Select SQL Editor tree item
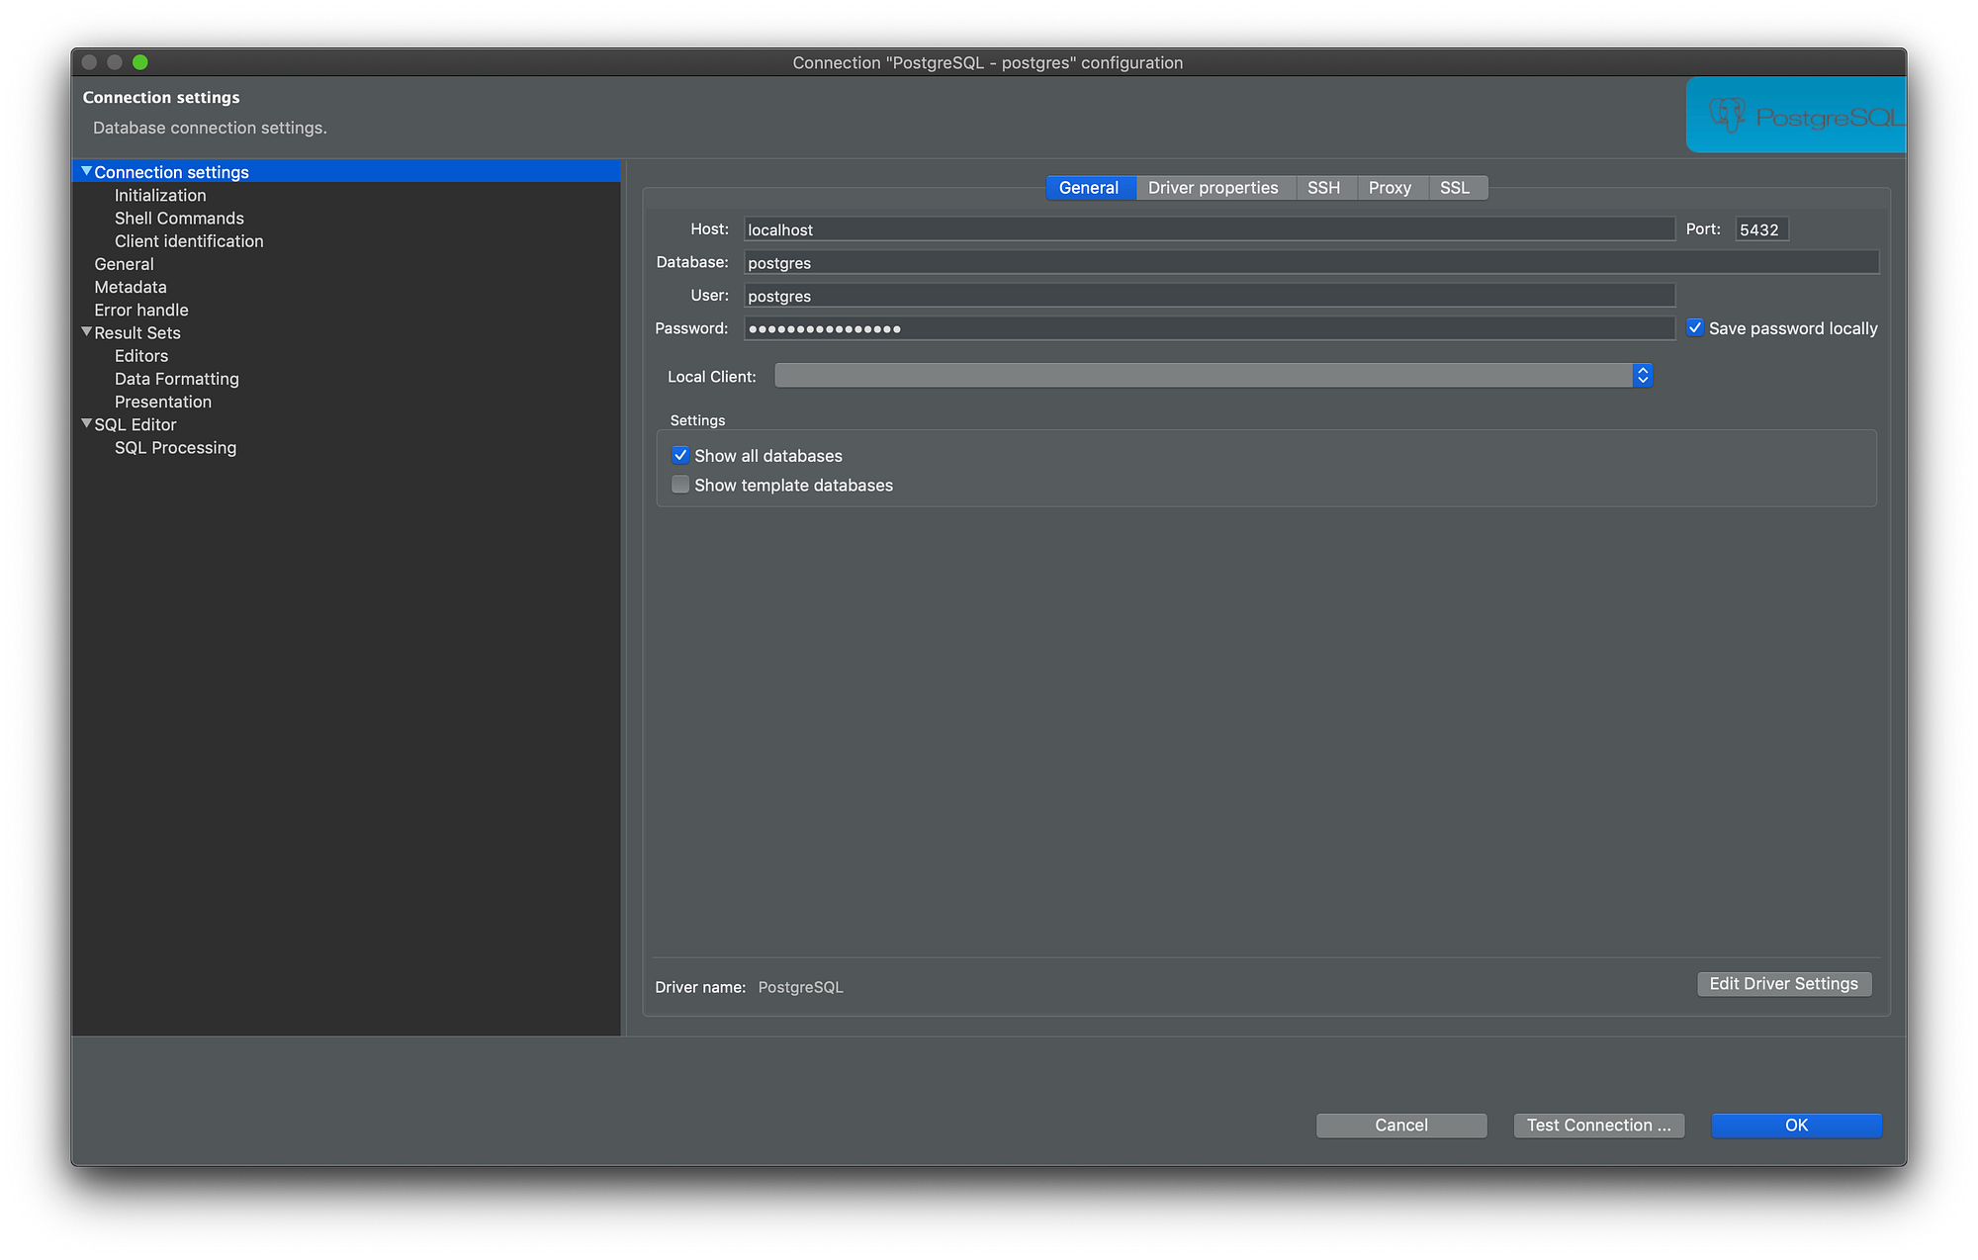 click(135, 424)
